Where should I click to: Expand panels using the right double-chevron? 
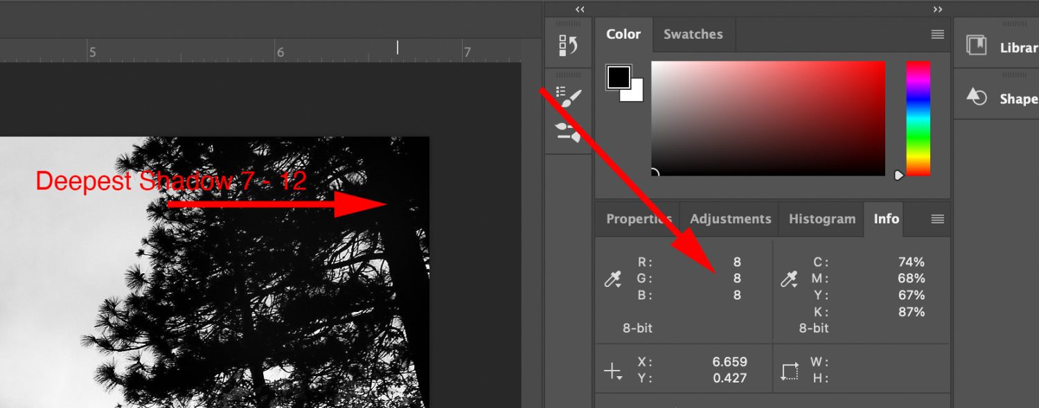pyautogui.click(x=939, y=9)
